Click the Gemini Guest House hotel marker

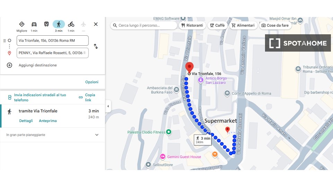[x=162, y=157]
